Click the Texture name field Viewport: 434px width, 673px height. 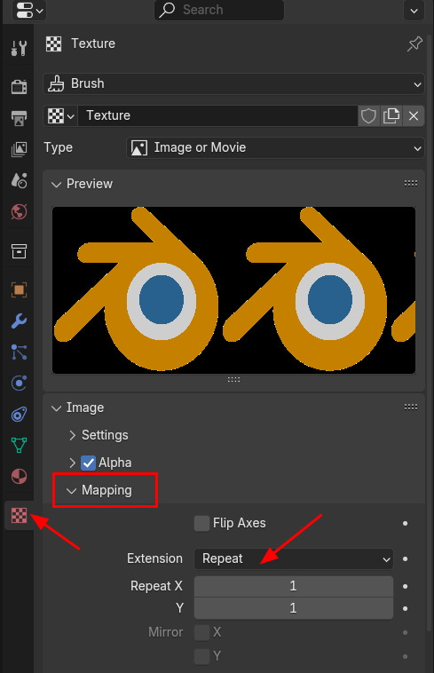pos(217,116)
